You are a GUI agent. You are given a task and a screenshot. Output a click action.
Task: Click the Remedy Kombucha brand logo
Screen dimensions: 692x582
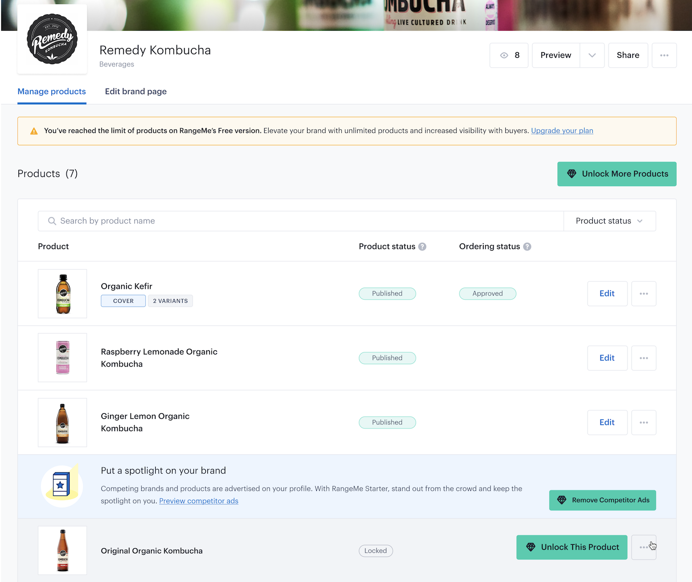pyautogui.click(x=52, y=39)
